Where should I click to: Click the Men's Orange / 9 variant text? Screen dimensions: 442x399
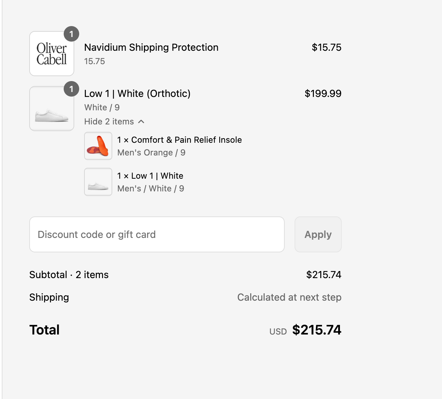tap(151, 153)
